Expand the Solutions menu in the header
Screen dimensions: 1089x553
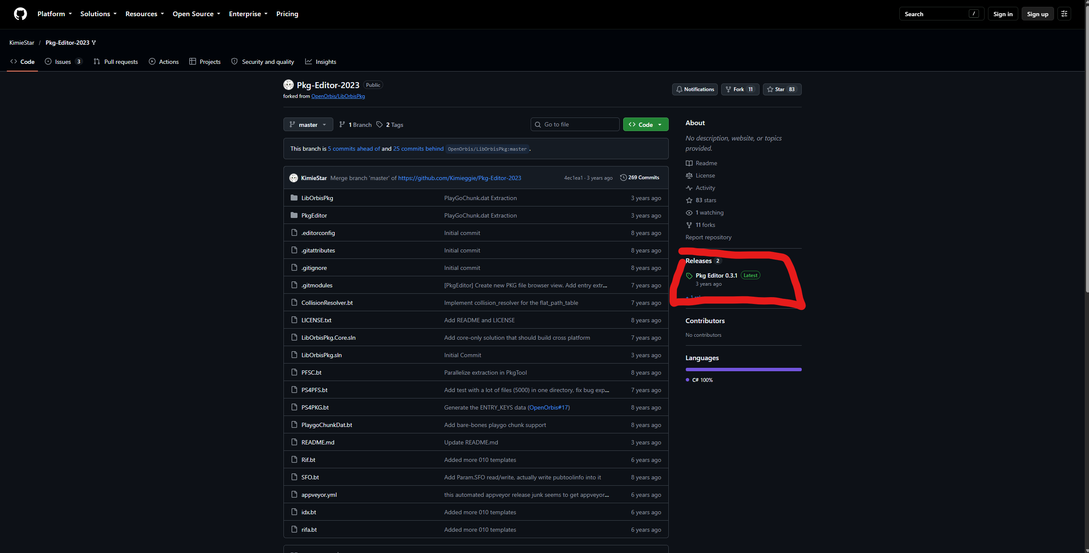(98, 14)
